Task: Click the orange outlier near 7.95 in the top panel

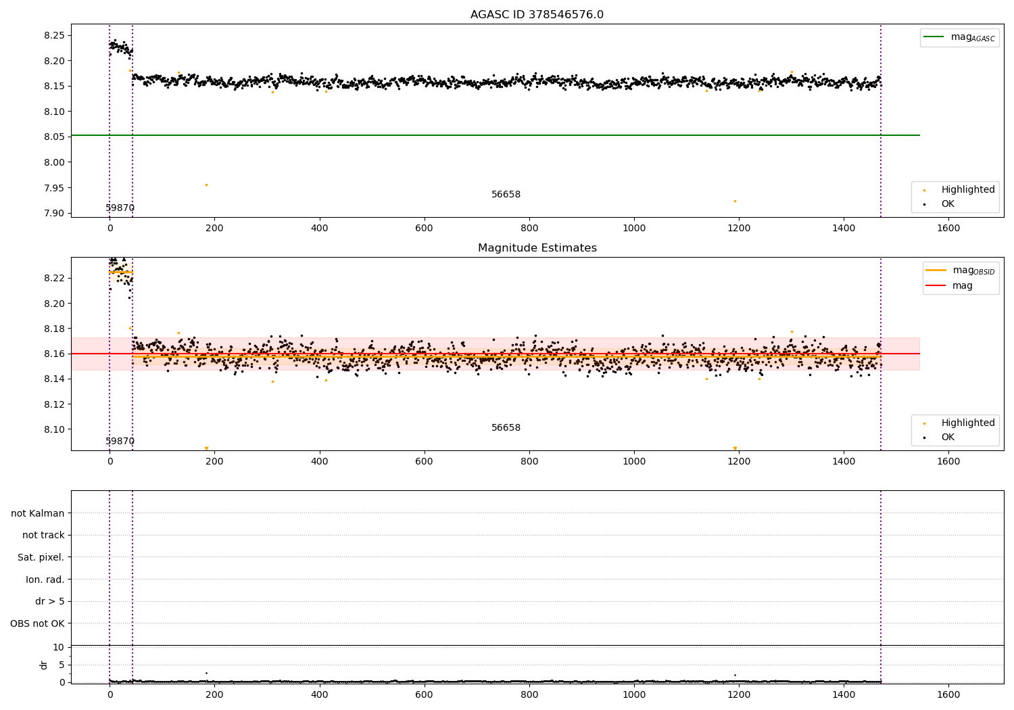Action: click(206, 185)
